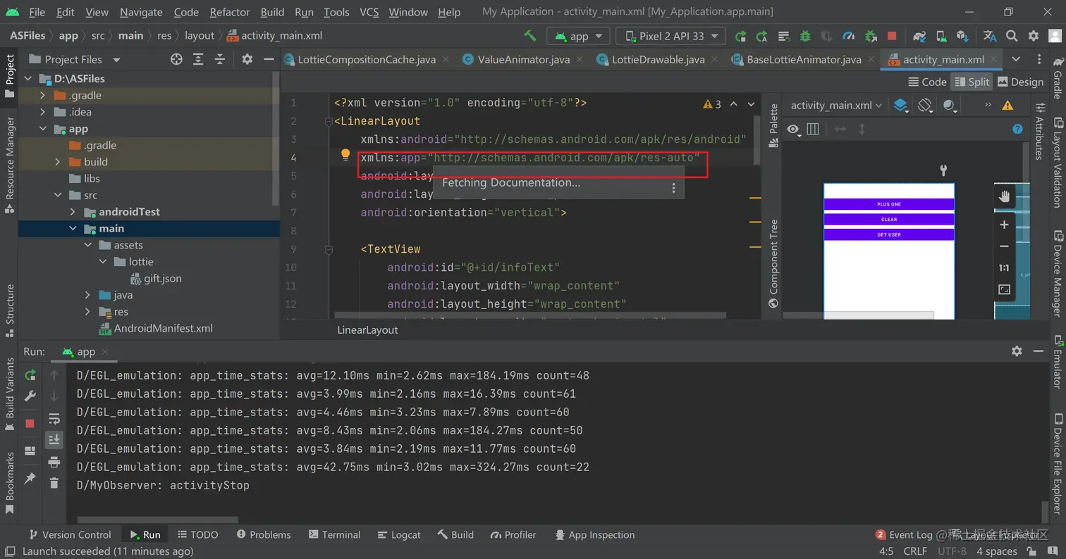1066x559 pixels.
Task: Open the Terminal tool window
Action: pos(333,535)
